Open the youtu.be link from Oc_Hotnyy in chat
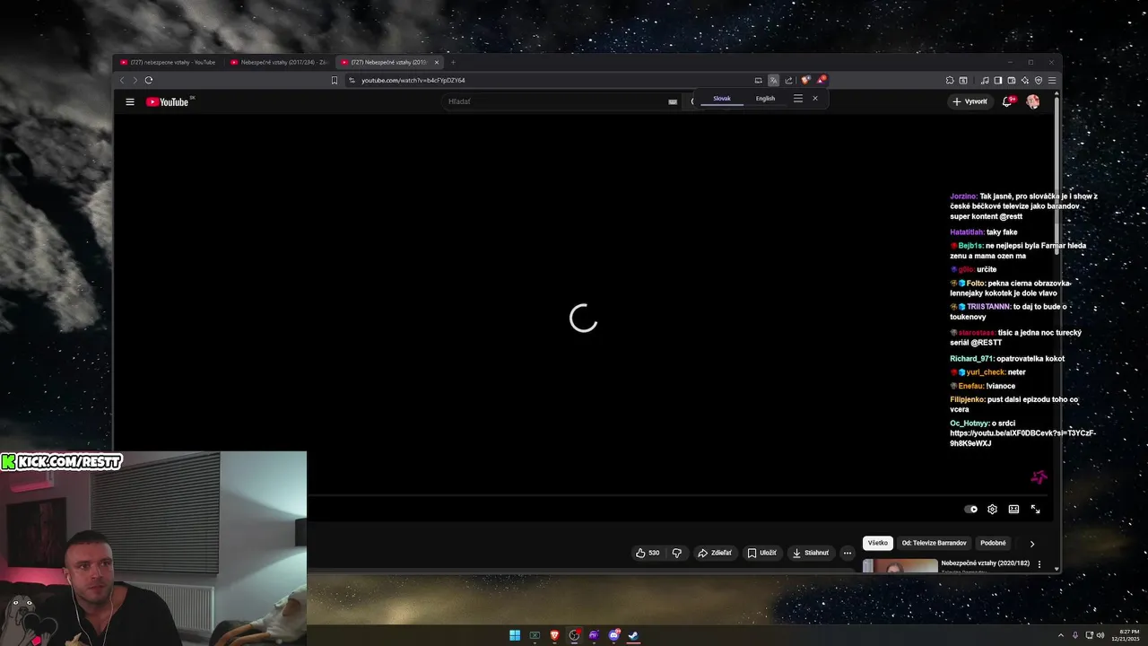1148x646 pixels. click(x=1022, y=438)
